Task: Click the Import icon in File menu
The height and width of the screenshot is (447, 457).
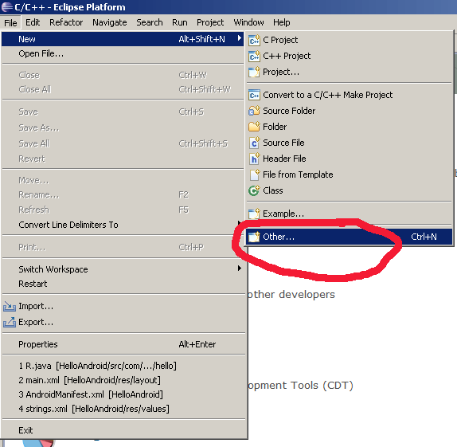Action: pos(10,306)
